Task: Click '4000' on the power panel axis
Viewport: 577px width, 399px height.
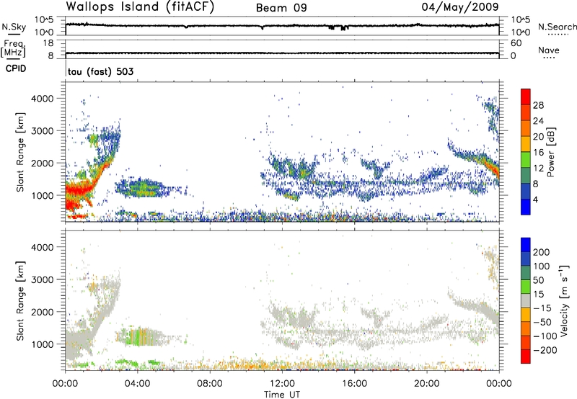Action: click(x=43, y=99)
